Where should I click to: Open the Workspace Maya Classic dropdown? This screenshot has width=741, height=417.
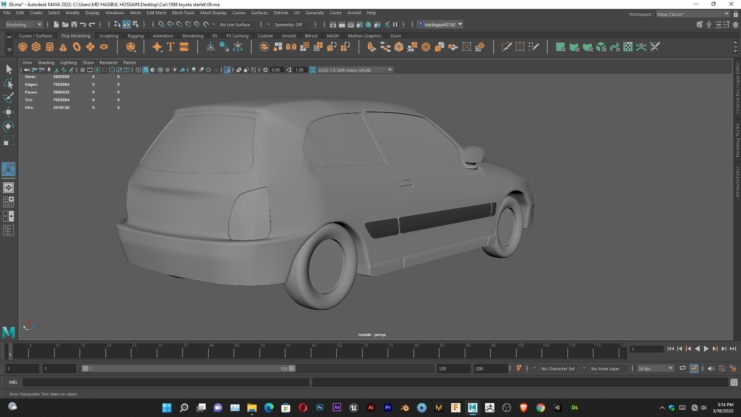(x=693, y=14)
